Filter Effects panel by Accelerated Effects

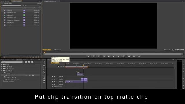tap(26, 62)
